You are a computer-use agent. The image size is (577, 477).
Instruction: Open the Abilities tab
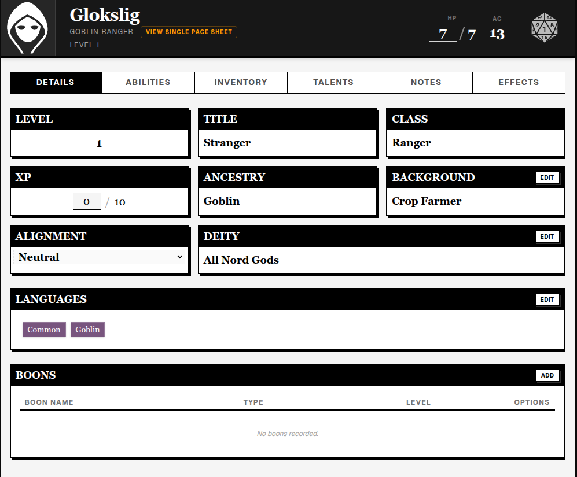click(x=148, y=82)
